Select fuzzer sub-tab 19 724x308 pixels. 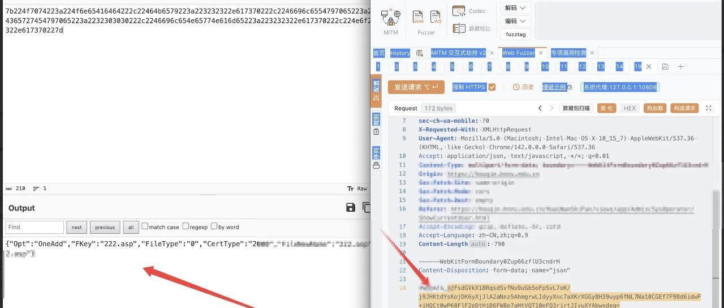pos(638,67)
